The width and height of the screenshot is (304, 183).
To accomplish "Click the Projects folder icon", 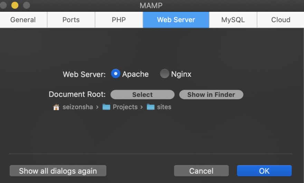I will coord(106,107).
